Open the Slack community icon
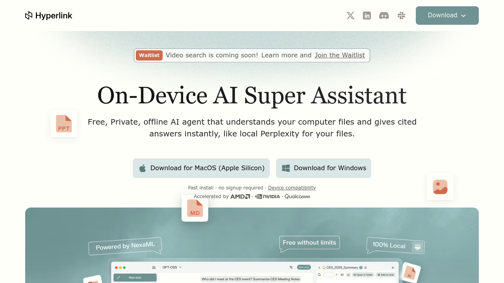Viewport: 504px width, 283px height. click(401, 15)
